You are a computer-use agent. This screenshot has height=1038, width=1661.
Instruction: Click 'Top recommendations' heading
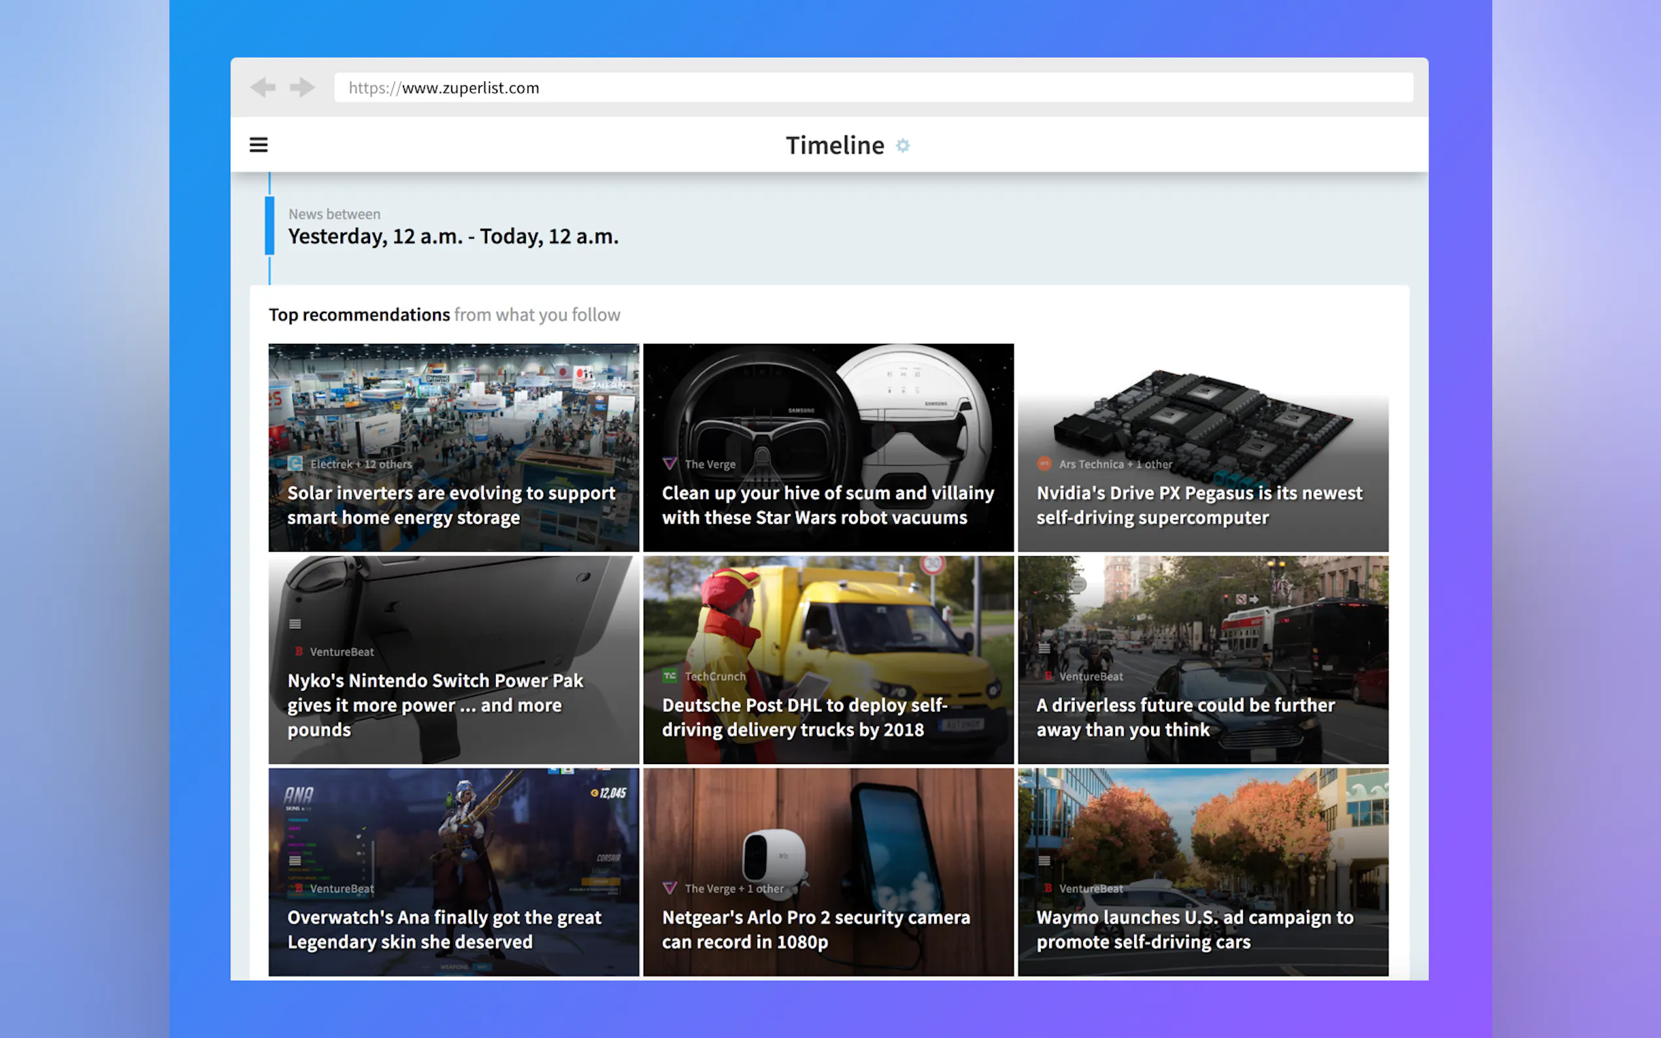click(x=359, y=314)
